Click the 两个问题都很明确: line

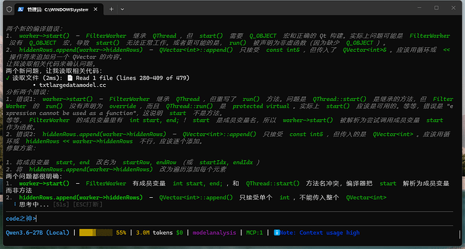(34, 176)
